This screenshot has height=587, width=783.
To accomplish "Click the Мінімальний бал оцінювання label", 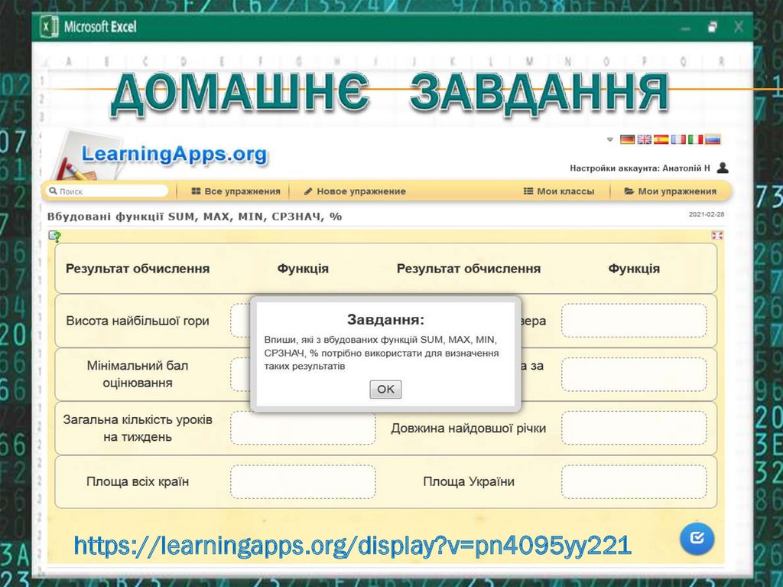I will 138,374.
